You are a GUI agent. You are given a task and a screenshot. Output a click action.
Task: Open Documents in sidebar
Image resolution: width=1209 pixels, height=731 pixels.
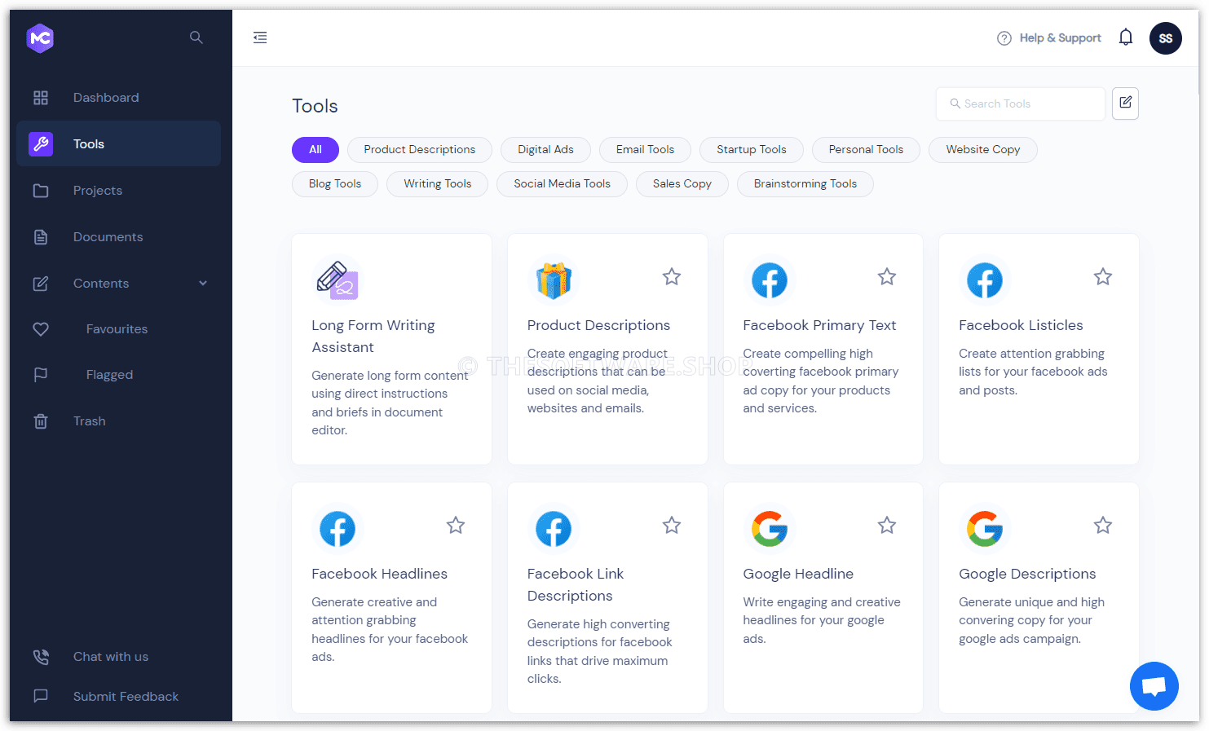pyautogui.click(x=108, y=237)
